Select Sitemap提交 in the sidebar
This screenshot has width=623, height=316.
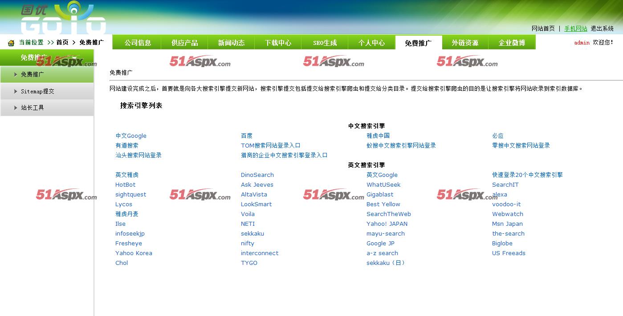[x=47, y=91]
